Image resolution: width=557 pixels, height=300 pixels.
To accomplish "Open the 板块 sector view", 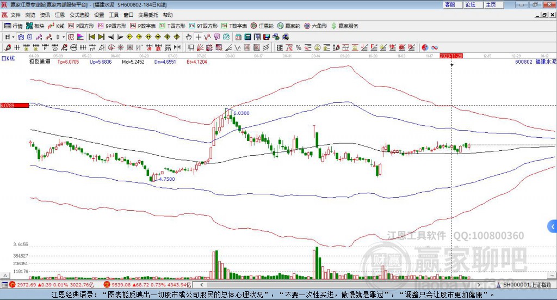I will pyautogui.click(x=35, y=26).
